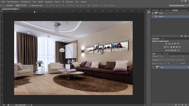
Task: Switch to the Коррекция panel tab
Action: pyautogui.click(x=156, y=39)
